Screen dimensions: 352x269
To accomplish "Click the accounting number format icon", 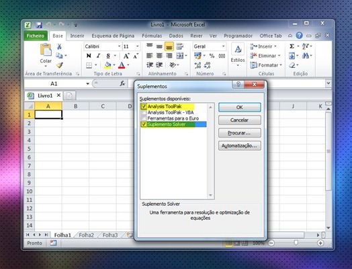I will coord(197,56).
